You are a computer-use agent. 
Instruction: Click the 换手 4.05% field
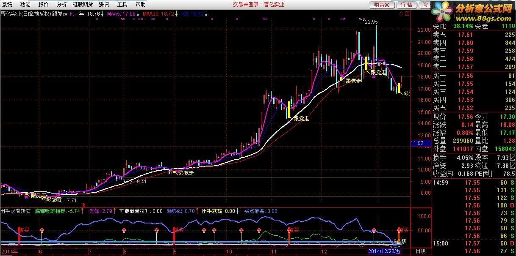point(452,158)
